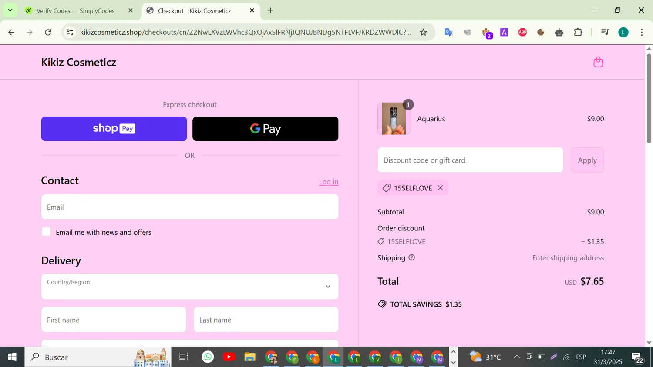Show hidden system tray icons
Image resolution: width=653 pixels, height=367 pixels.
tap(517, 357)
